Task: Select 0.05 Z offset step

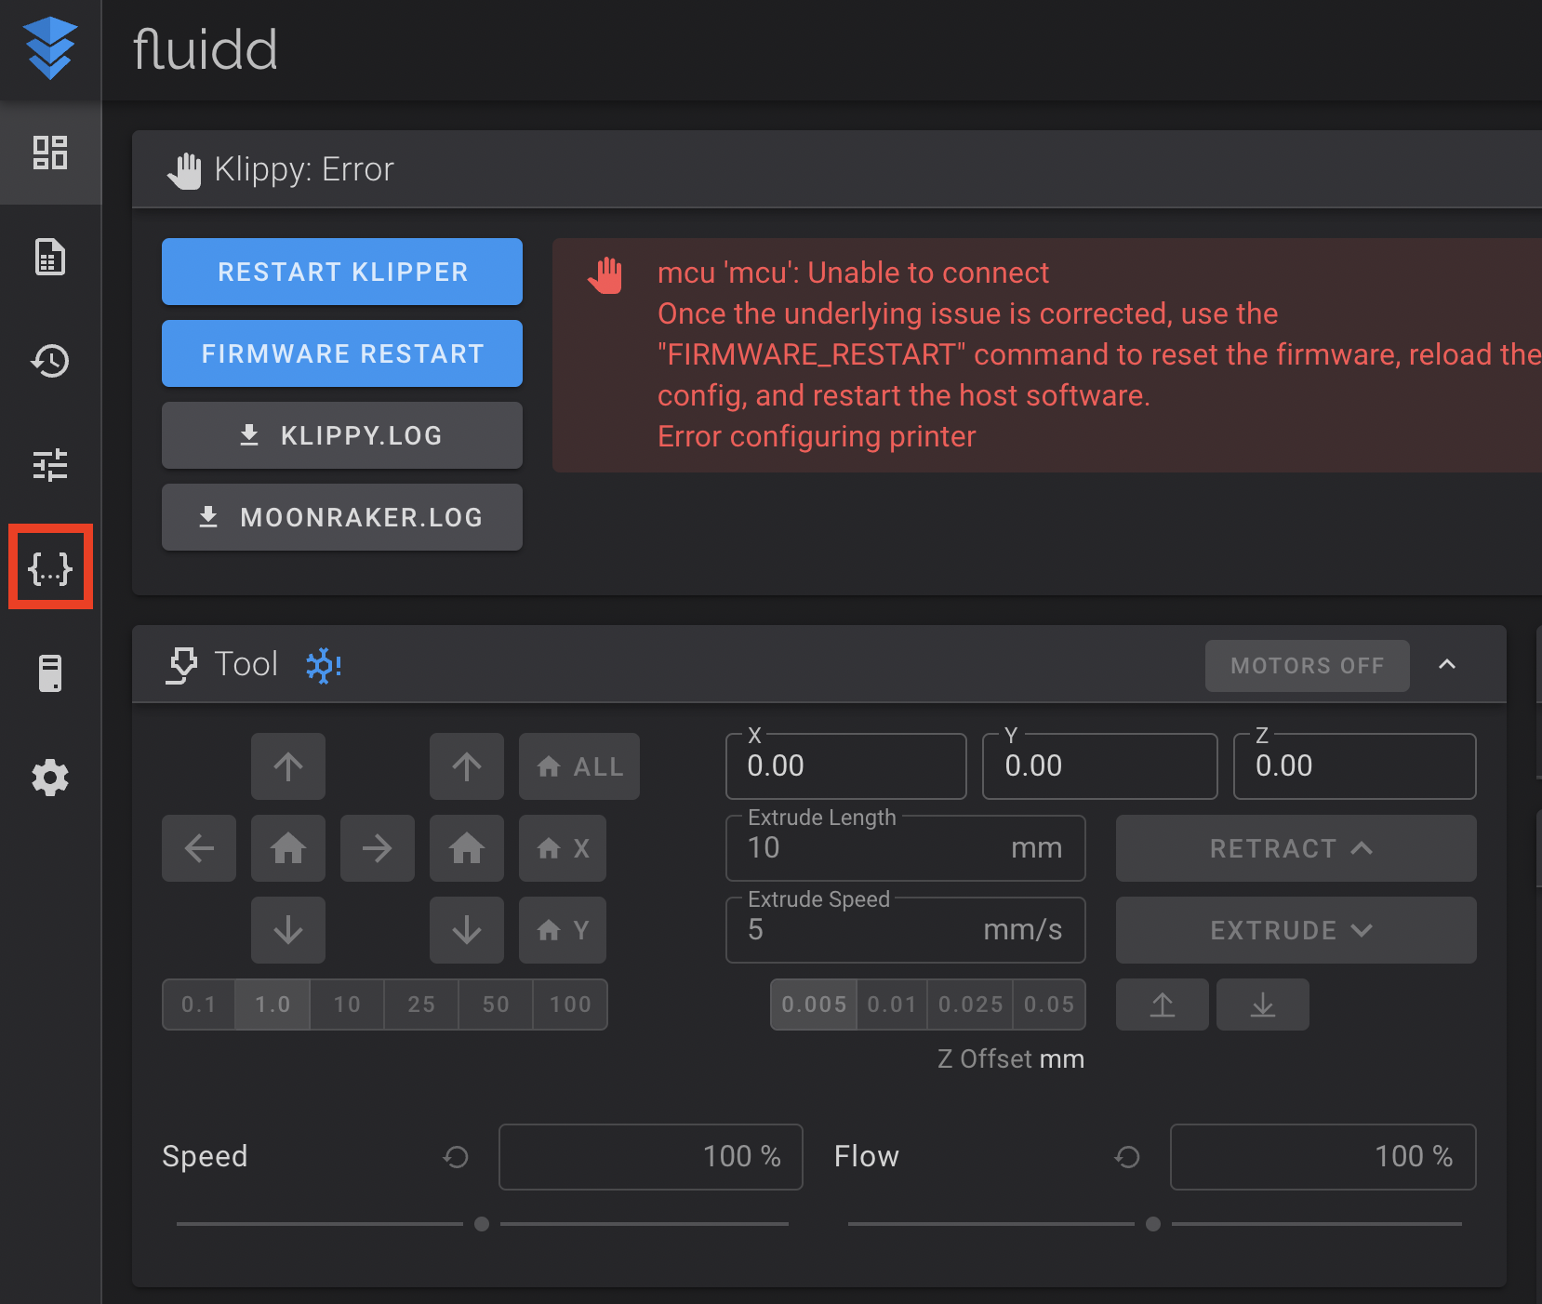Action: pos(1049,1005)
